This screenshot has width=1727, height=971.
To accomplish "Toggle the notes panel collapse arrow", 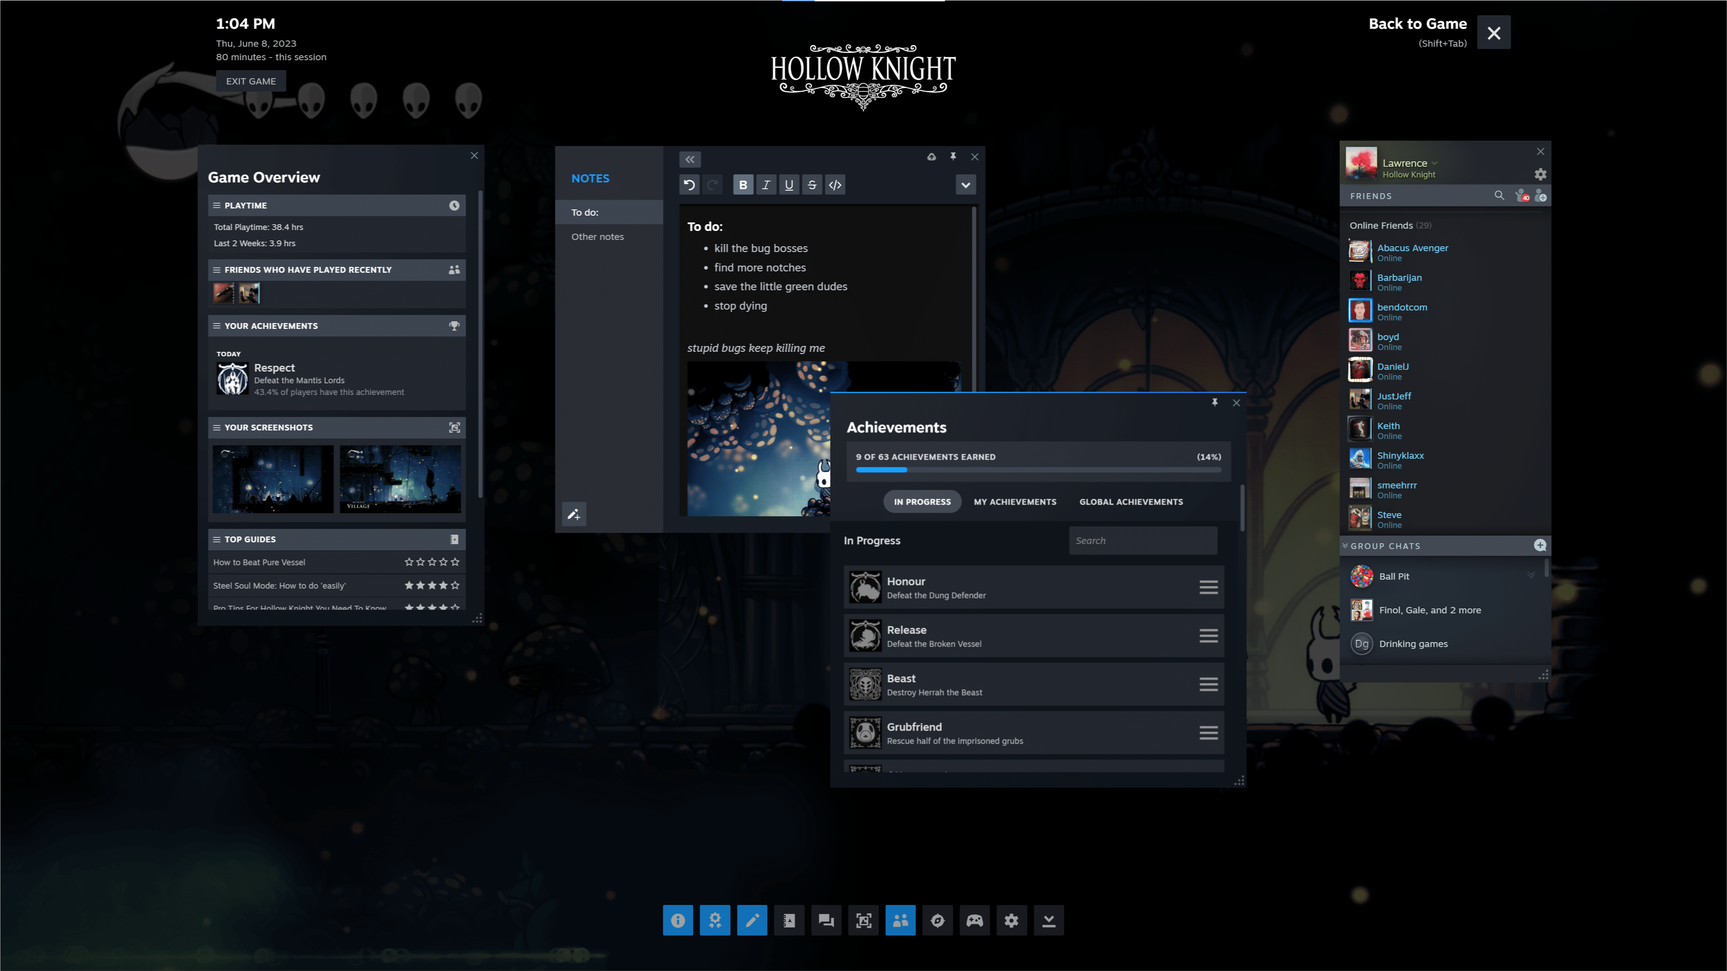I will click(x=689, y=158).
